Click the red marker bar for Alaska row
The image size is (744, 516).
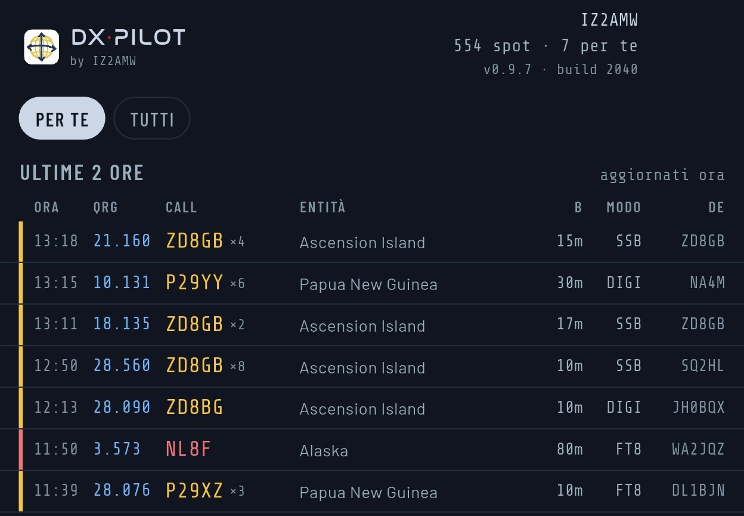point(21,450)
